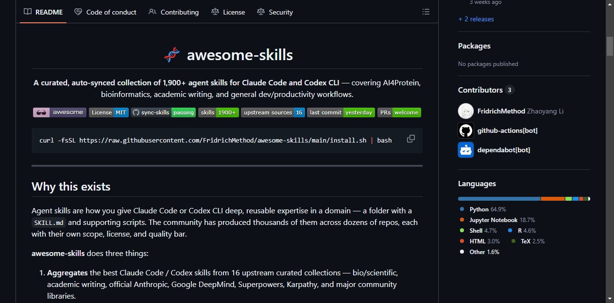Open the License MIT badge
The height and width of the screenshot is (303, 614).
click(109, 112)
